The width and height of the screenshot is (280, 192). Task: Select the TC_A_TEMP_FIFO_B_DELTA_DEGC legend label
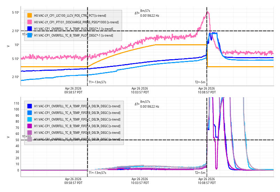point(77,113)
